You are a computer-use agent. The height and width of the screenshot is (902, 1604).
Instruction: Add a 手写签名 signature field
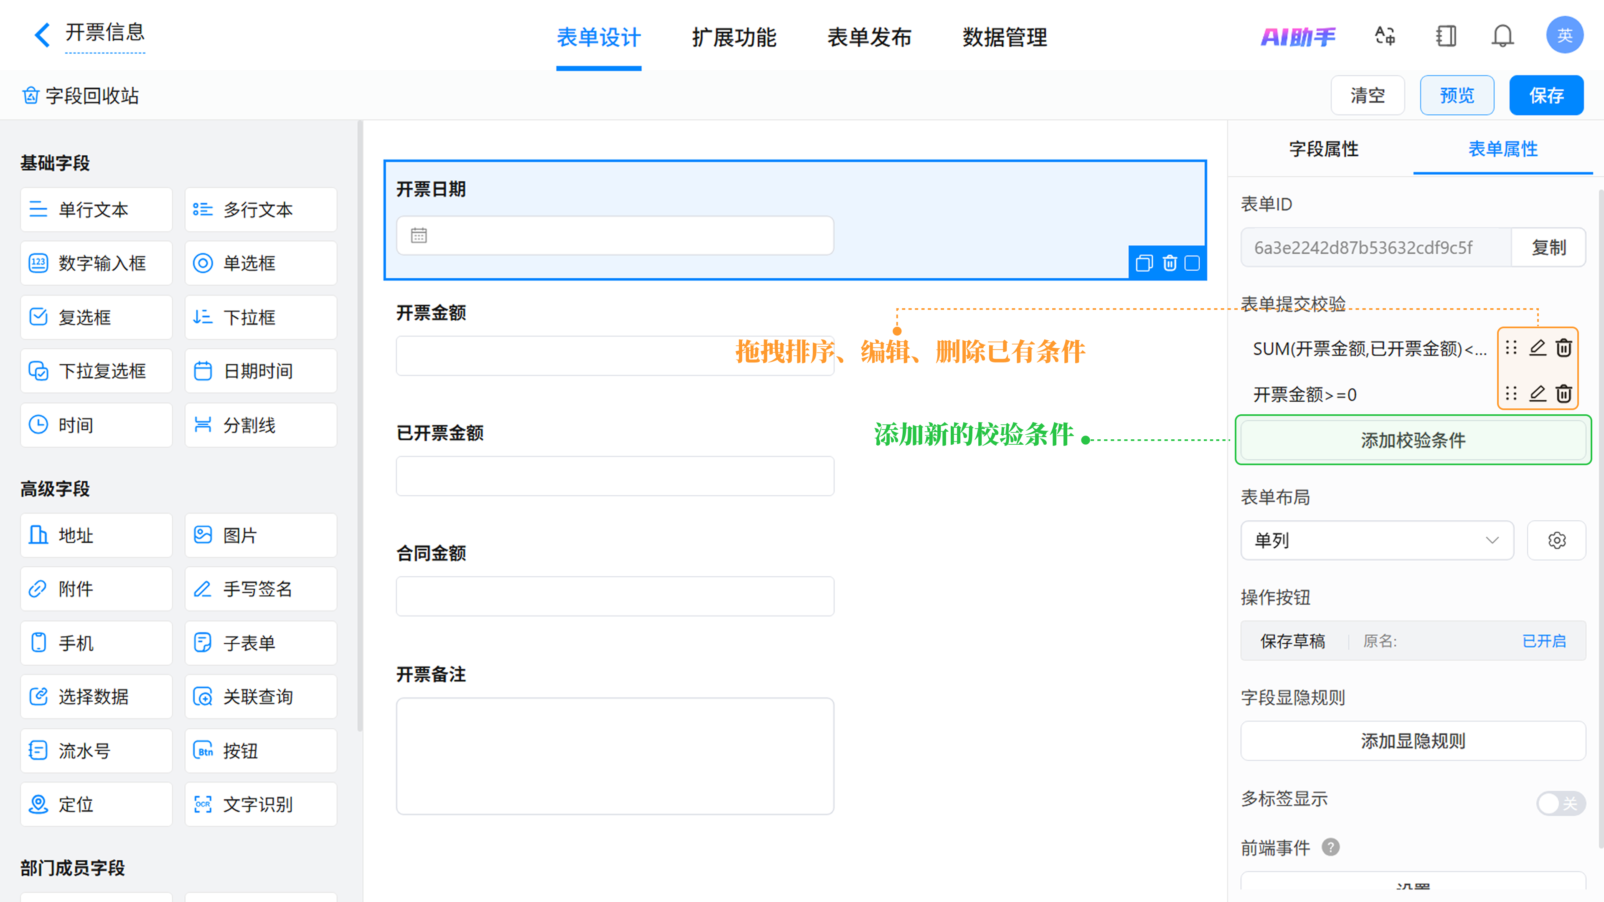coord(261,589)
